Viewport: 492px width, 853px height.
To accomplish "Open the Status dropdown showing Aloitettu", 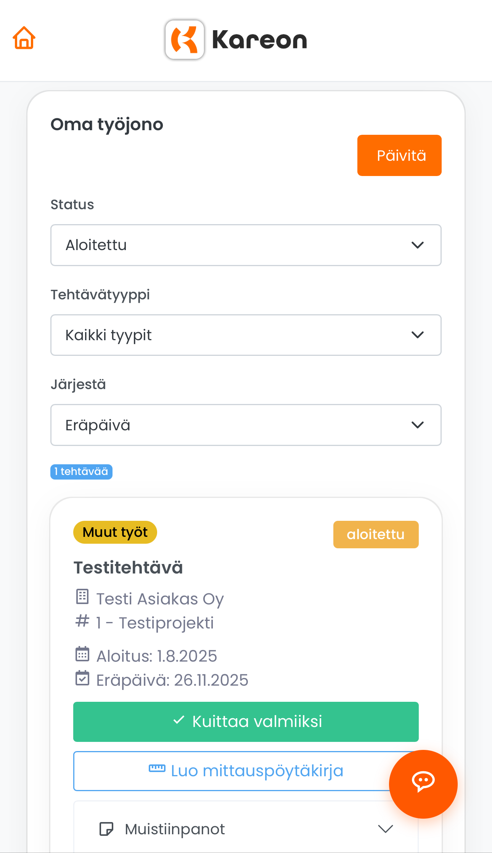I will (246, 245).
